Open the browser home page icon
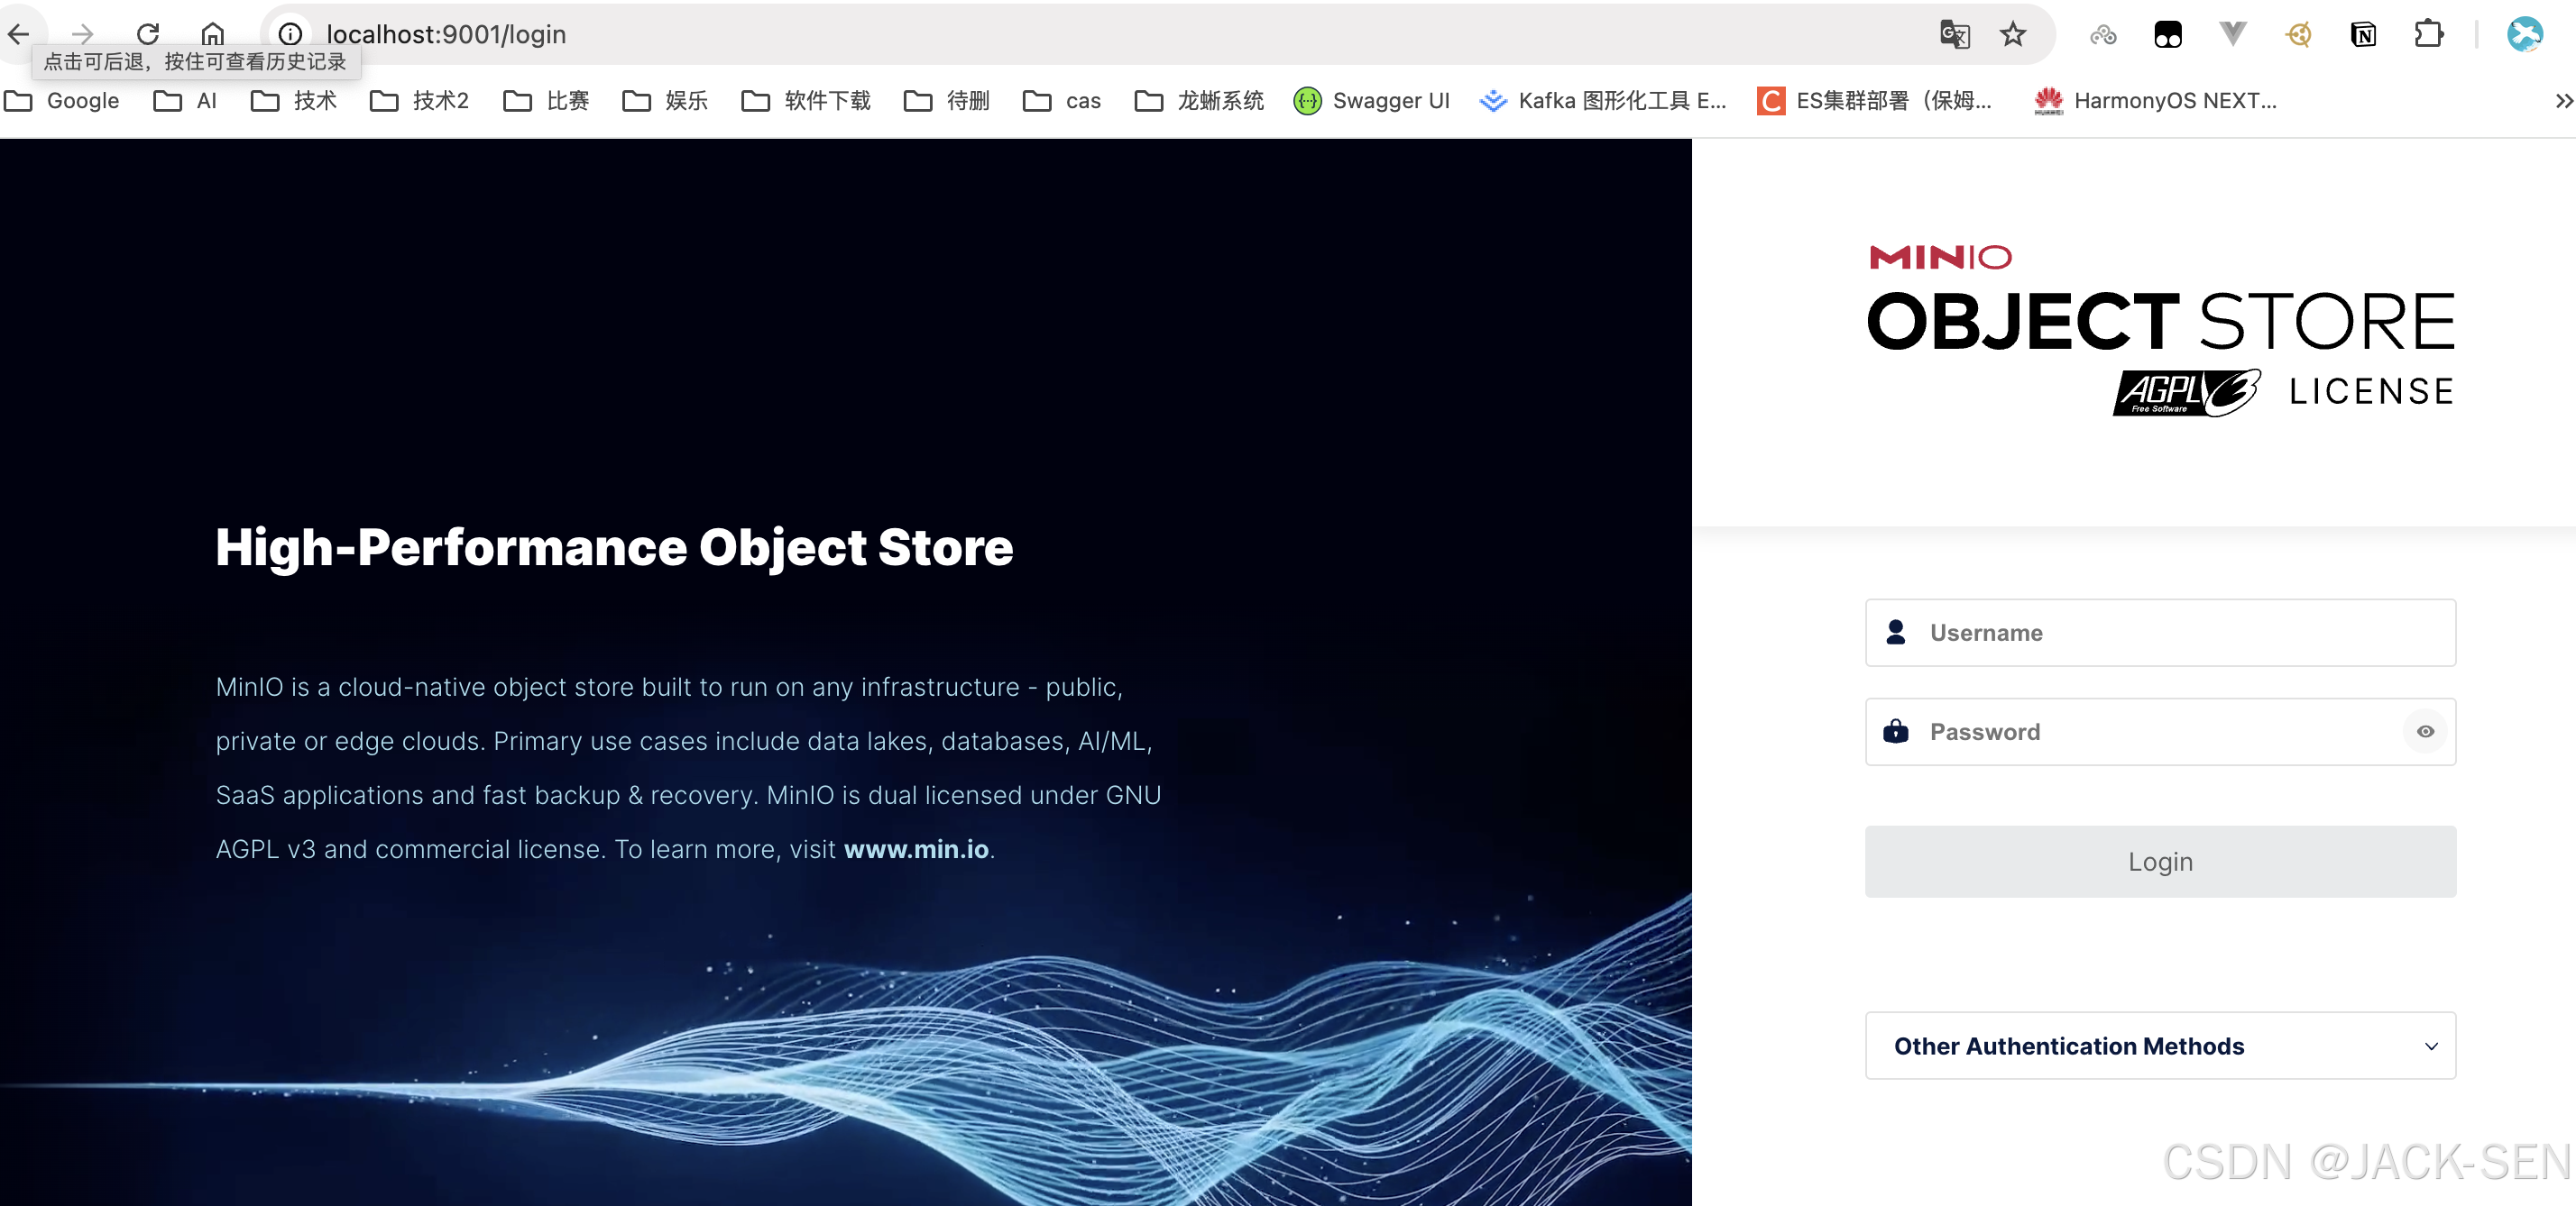Screen dimensions: 2576x1206 (212, 34)
